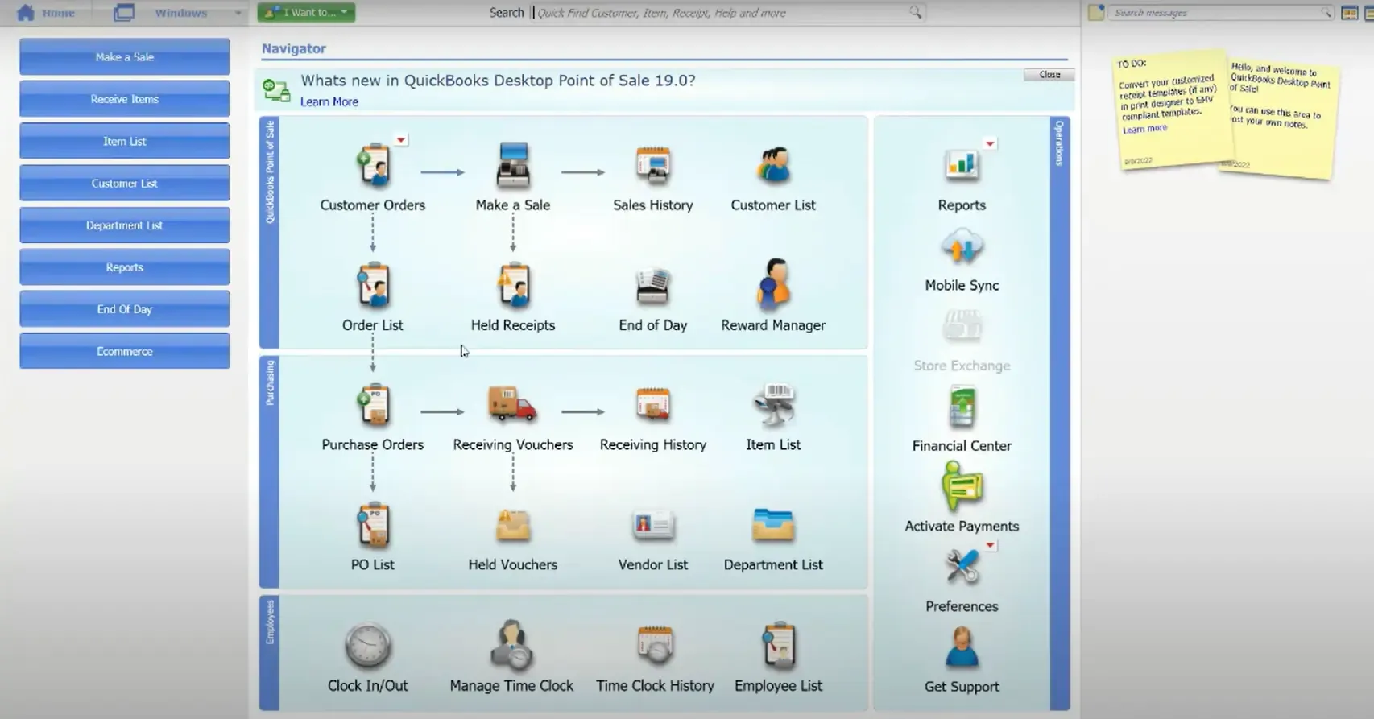Viewport: 1374px width, 719px height.
Task: Open Sales History icon
Action: (653, 166)
